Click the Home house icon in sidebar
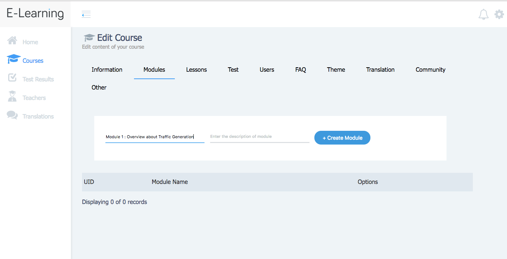Image resolution: width=507 pixels, height=259 pixels. coord(12,41)
